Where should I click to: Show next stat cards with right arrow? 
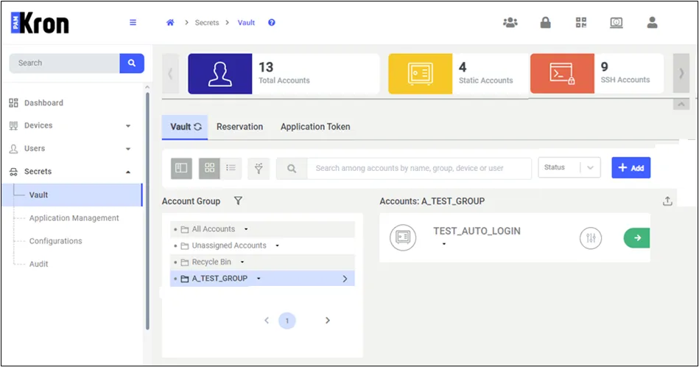tap(681, 74)
